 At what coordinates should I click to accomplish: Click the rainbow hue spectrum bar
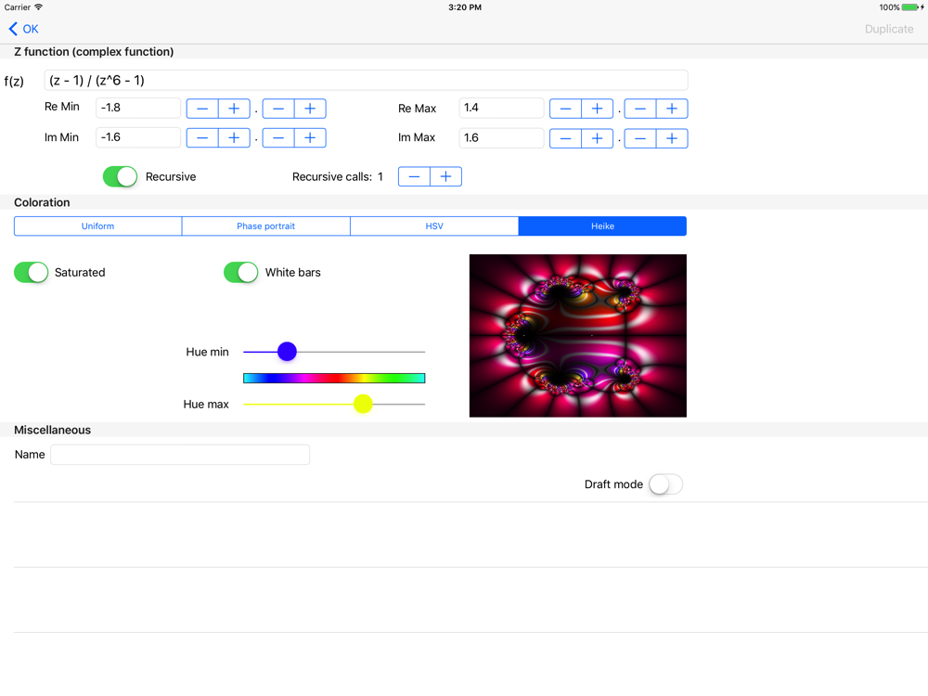(x=334, y=379)
